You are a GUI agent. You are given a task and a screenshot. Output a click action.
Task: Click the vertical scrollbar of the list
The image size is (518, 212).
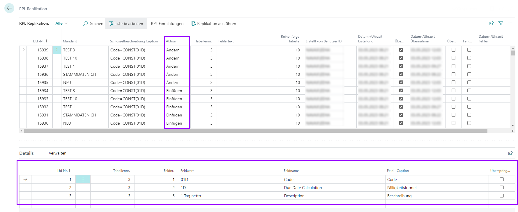pos(513,53)
